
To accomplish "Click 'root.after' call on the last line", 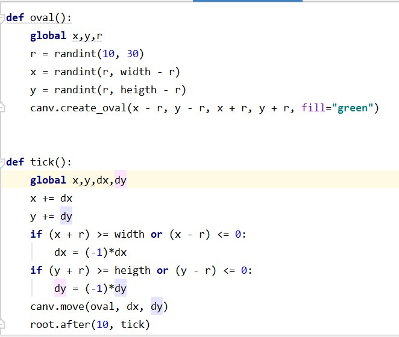I will 60,324.
